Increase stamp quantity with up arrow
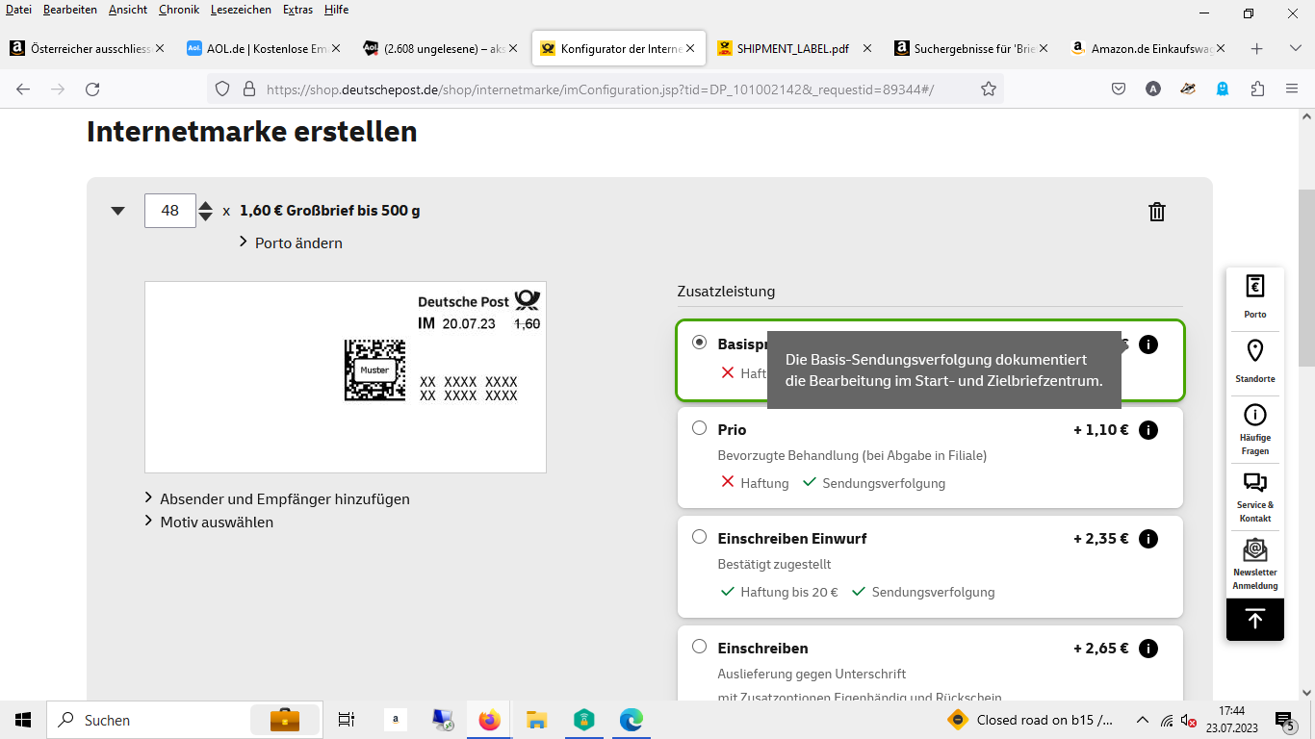Image resolution: width=1315 pixels, height=739 pixels. click(205, 205)
